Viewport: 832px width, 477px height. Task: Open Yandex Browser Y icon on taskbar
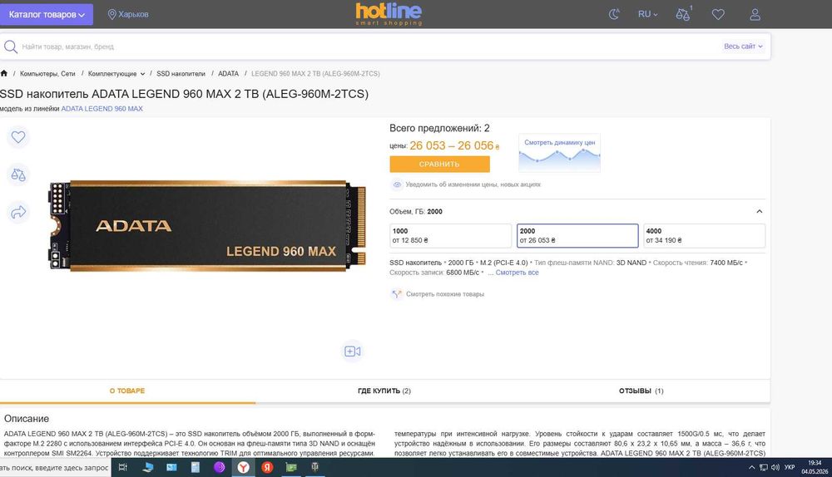pyautogui.click(x=243, y=468)
